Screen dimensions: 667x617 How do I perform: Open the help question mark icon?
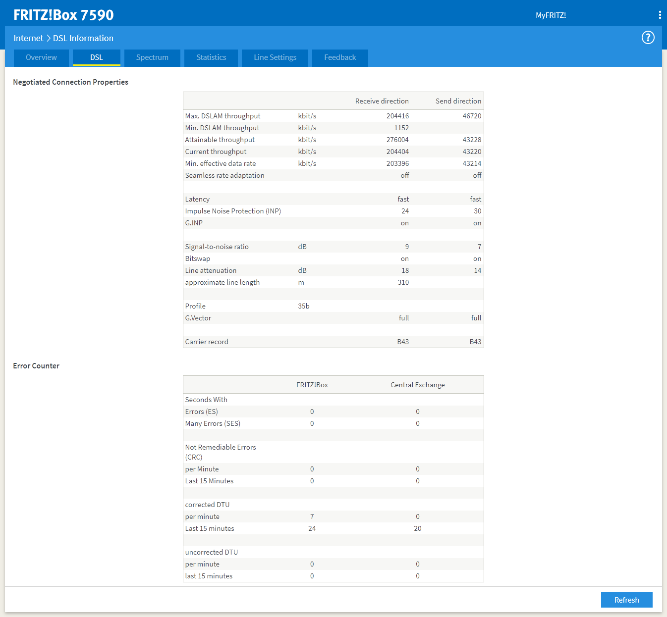(x=648, y=38)
